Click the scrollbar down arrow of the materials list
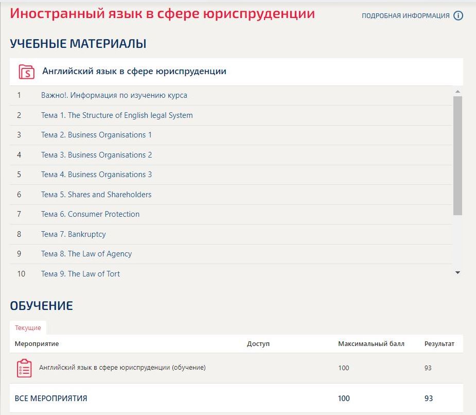Image resolution: width=476 pixels, height=415 pixels. click(456, 272)
